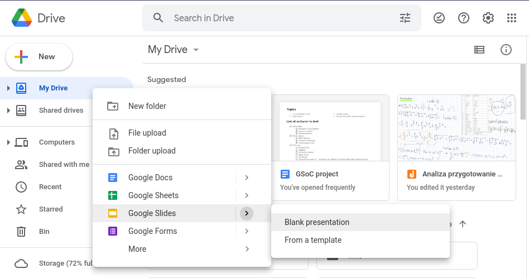This screenshot has width=529, height=278.
Task: Select From a template
Action: click(x=360, y=240)
